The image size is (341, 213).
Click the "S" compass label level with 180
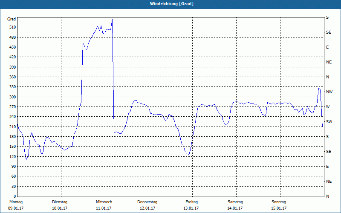[327, 137]
